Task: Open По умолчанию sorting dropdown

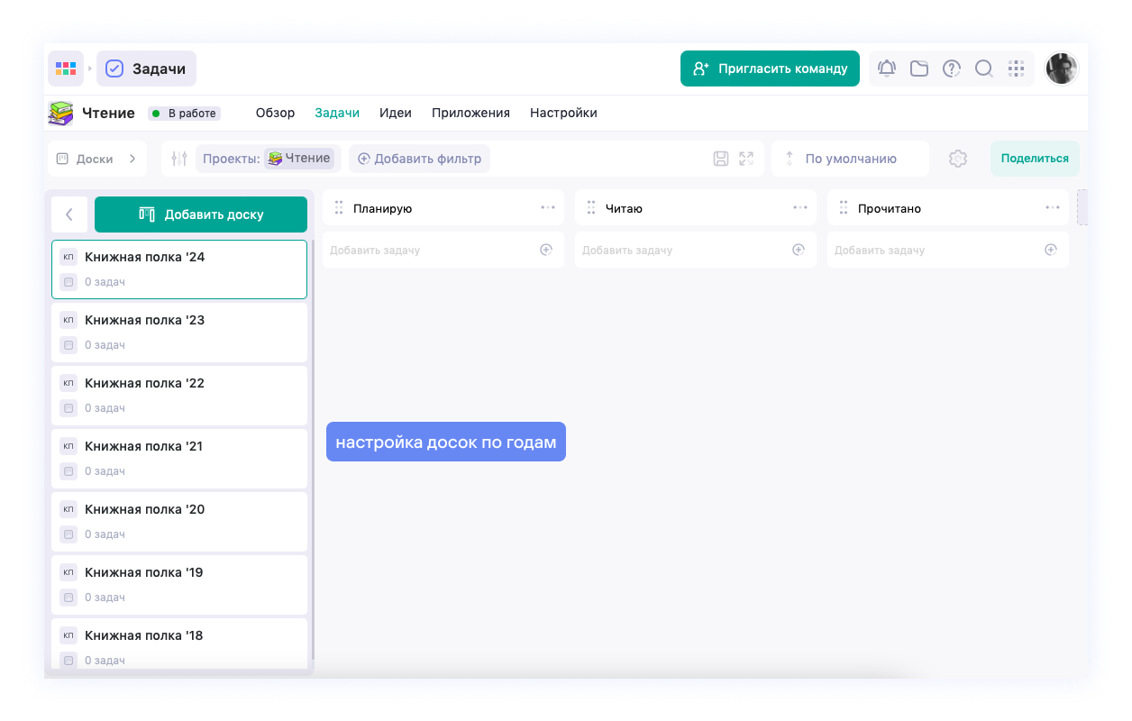Action: [x=850, y=159]
